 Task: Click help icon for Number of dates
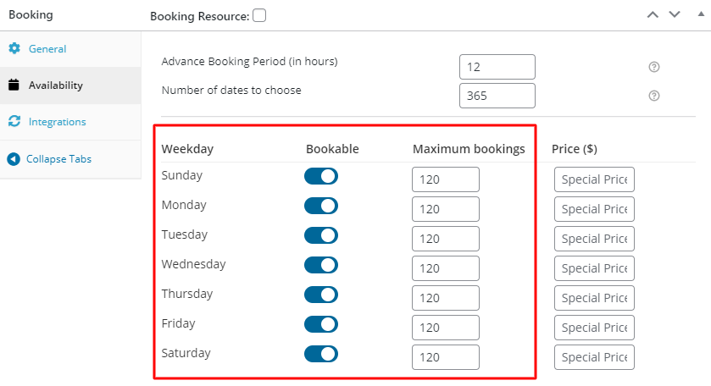click(653, 96)
